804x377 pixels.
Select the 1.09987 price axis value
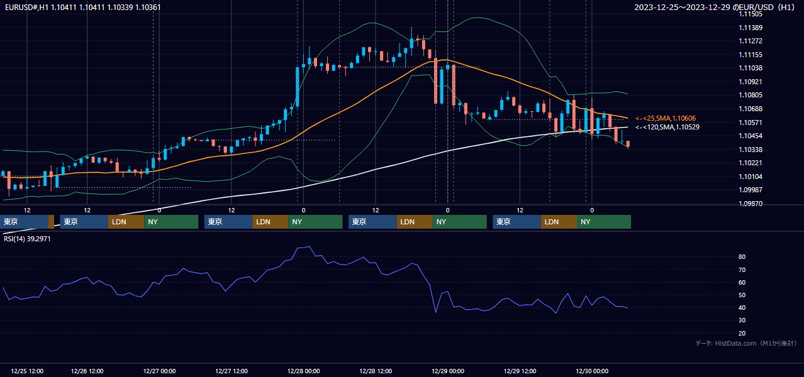(x=751, y=190)
